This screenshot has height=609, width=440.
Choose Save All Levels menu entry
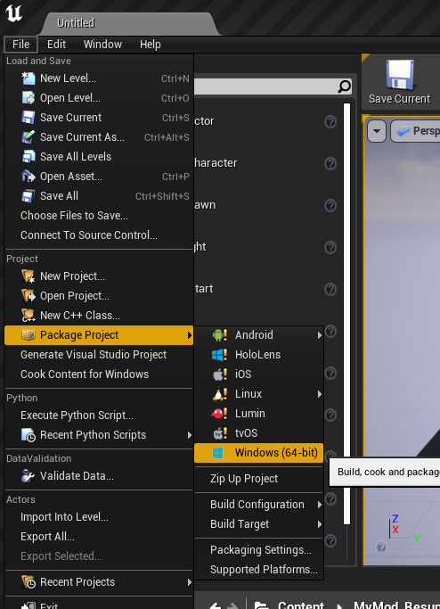99,157
